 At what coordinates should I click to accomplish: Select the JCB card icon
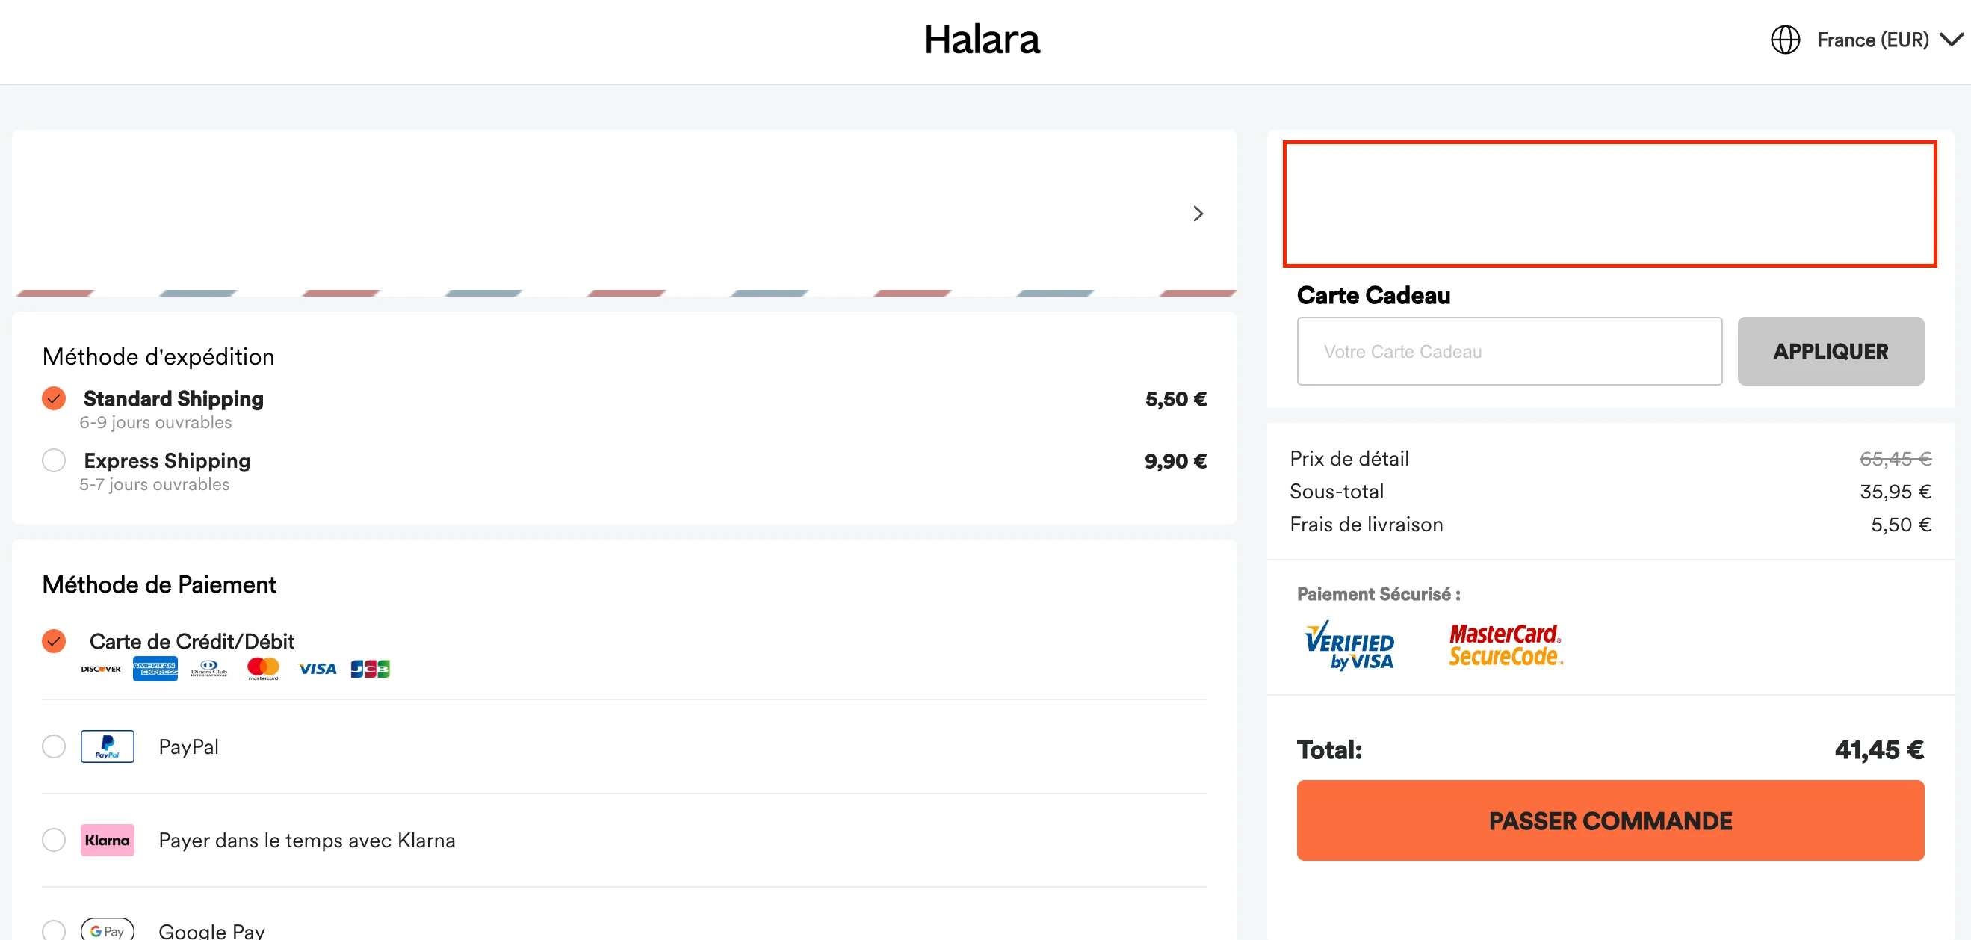click(371, 667)
